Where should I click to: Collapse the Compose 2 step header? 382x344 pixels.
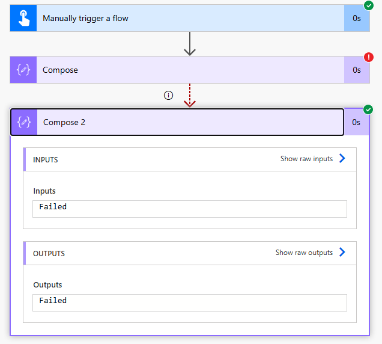tap(180, 122)
